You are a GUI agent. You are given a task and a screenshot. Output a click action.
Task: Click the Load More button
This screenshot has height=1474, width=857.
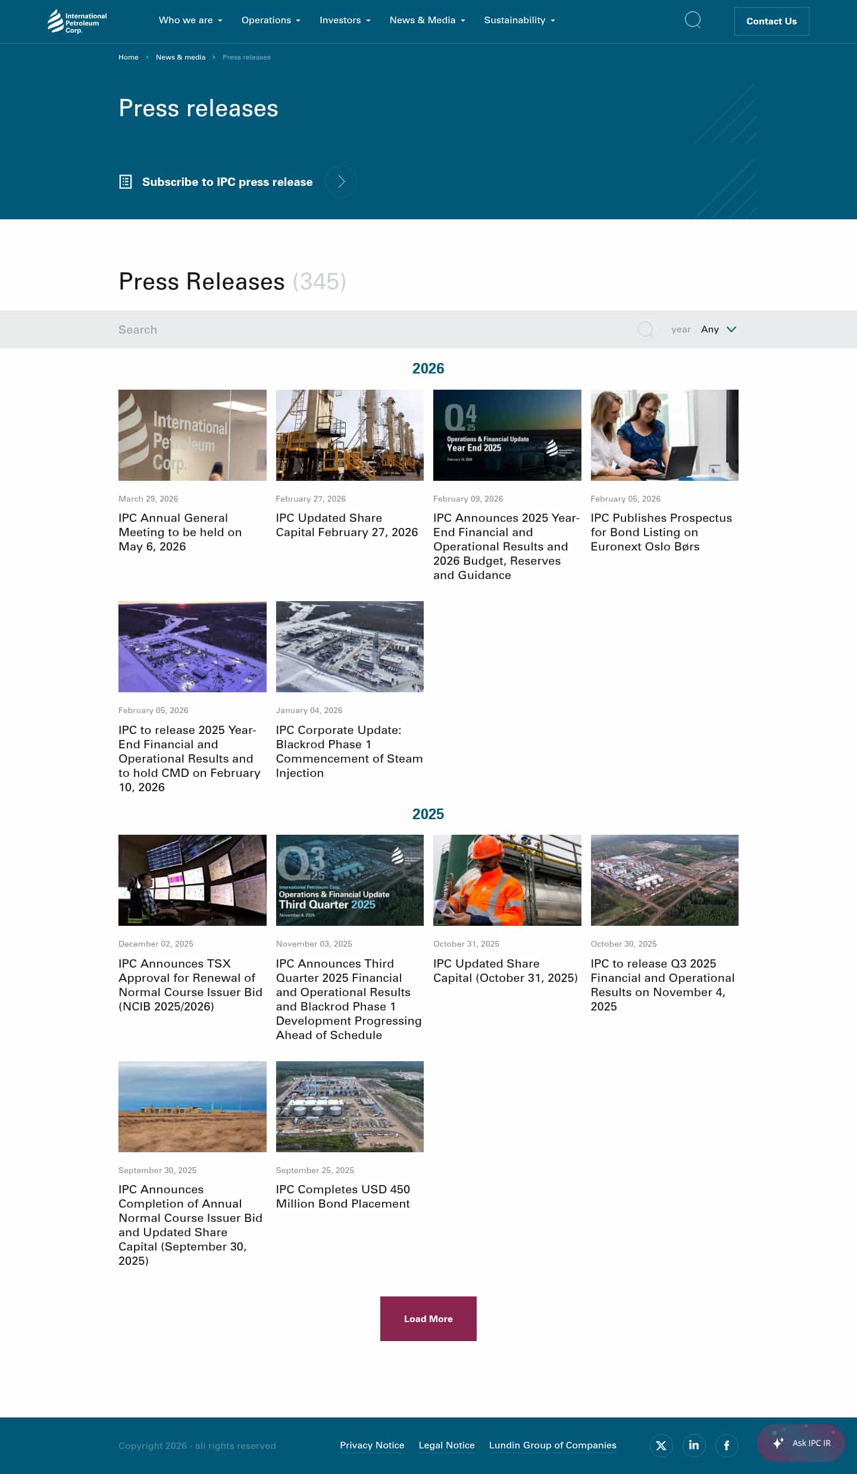tap(428, 1318)
